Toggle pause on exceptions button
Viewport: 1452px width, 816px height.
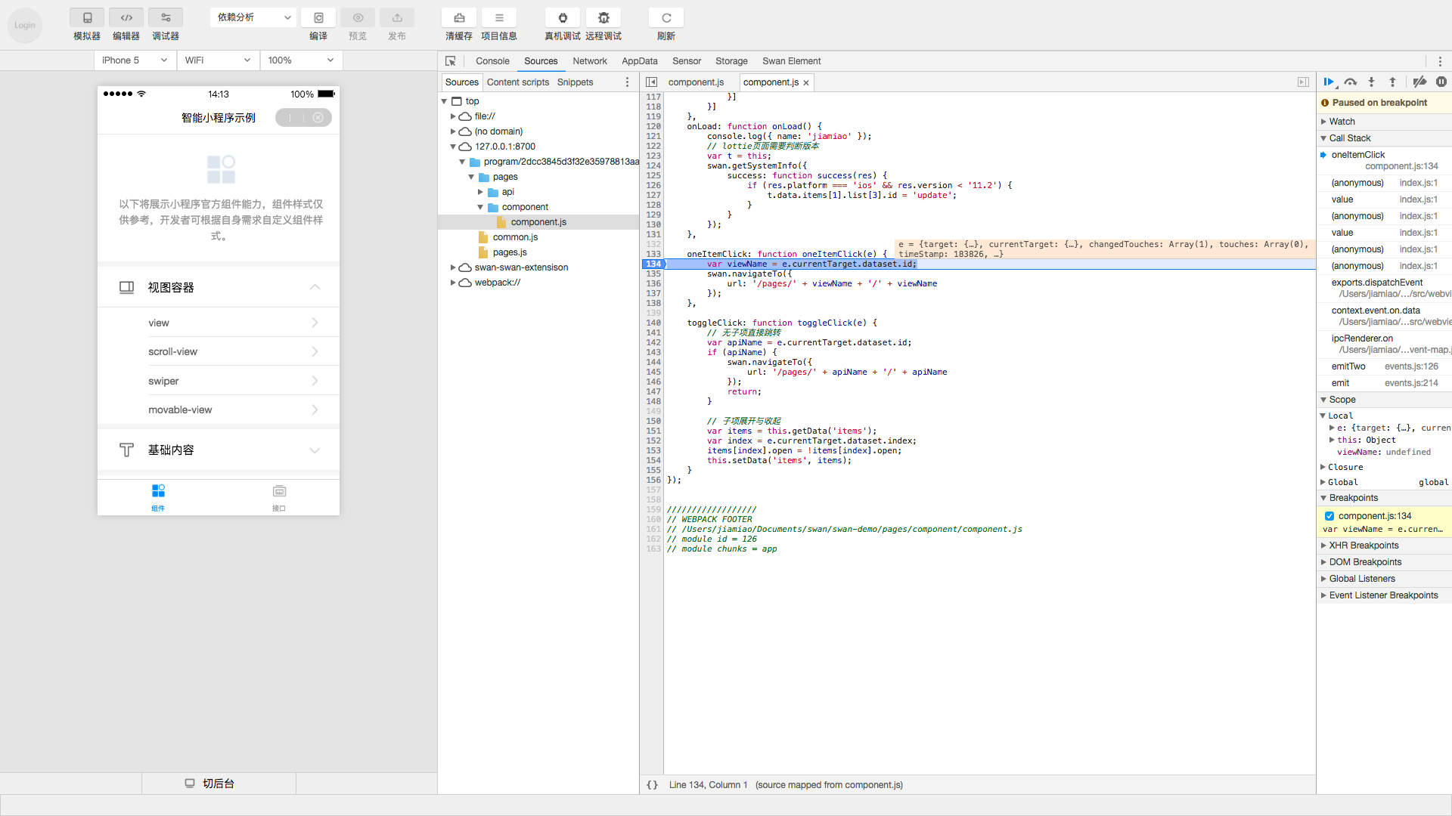tap(1441, 82)
